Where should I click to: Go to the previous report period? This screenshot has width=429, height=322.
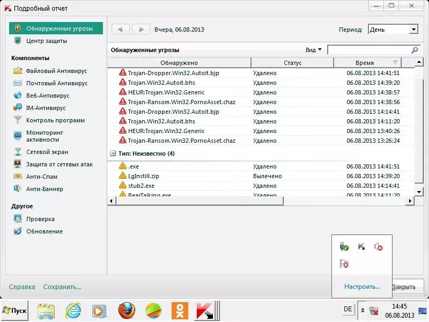[120, 30]
